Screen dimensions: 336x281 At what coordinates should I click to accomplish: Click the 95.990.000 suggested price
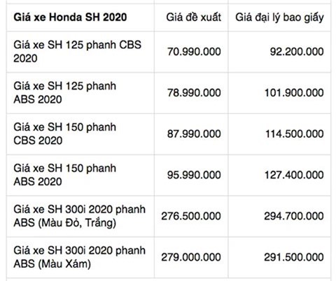[194, 175]
